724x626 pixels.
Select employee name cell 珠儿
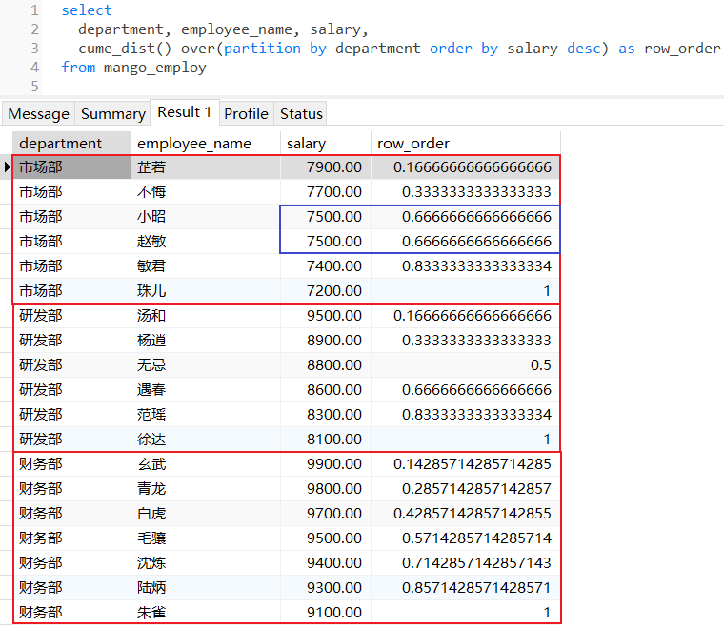point(206,291)
